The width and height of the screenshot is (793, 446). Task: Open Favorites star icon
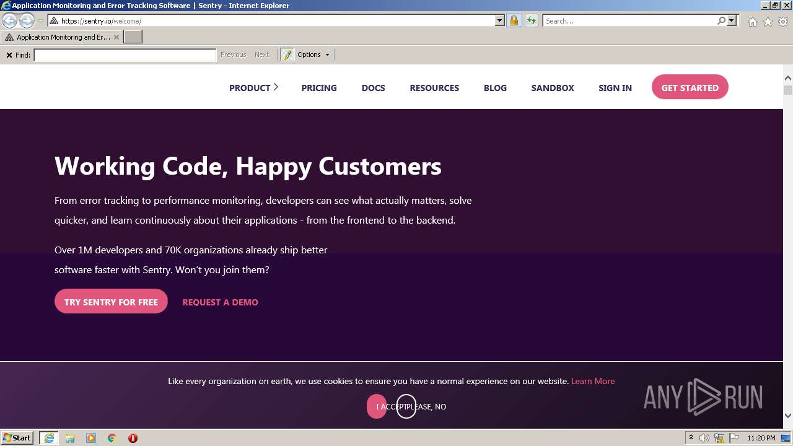pyautogui.click(x=768, y=22)
